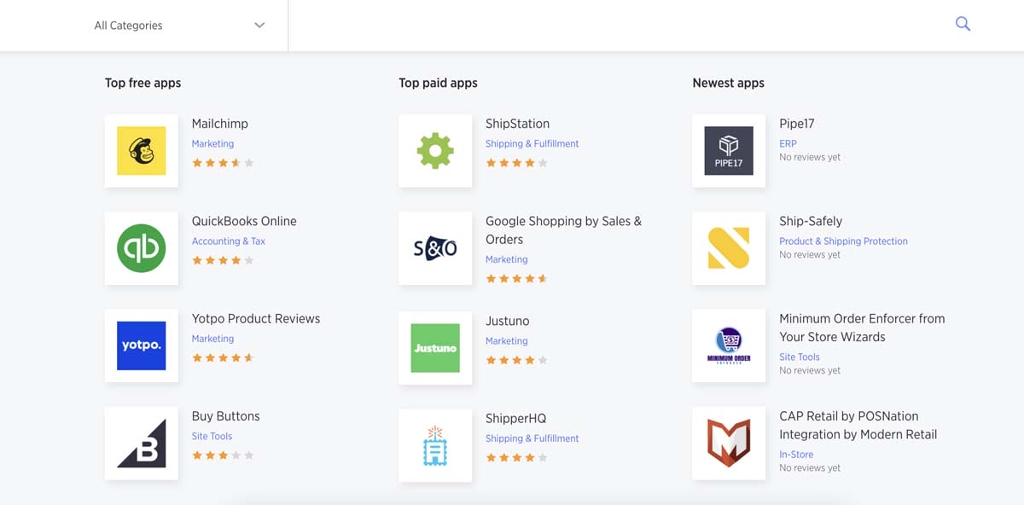The image size is (1024, 505).
Task: Open the Ship-Safely yellow logo icon
Action: [729, 248]
